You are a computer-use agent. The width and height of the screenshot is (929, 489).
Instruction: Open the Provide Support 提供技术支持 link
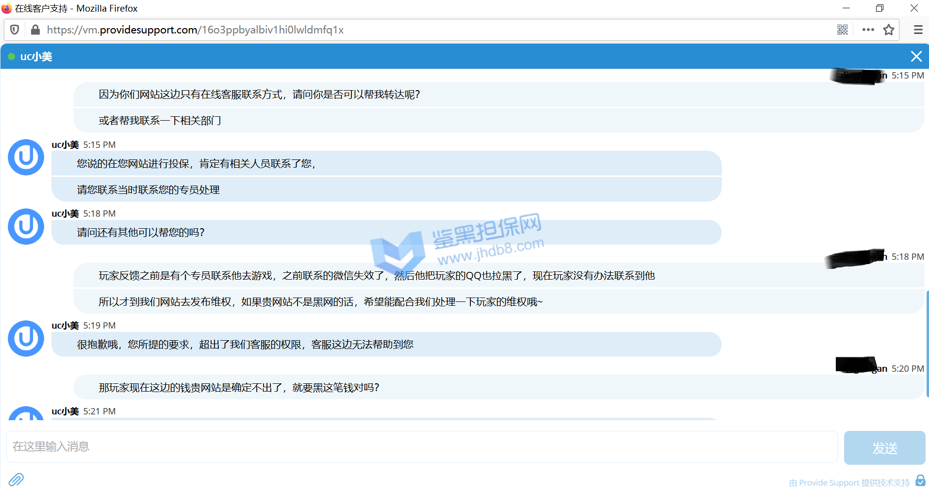[849, 483]
